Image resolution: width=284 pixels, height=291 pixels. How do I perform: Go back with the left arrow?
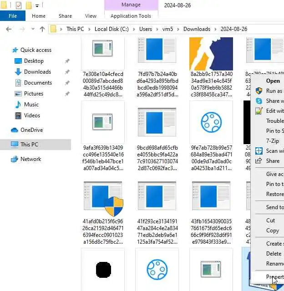9,29
